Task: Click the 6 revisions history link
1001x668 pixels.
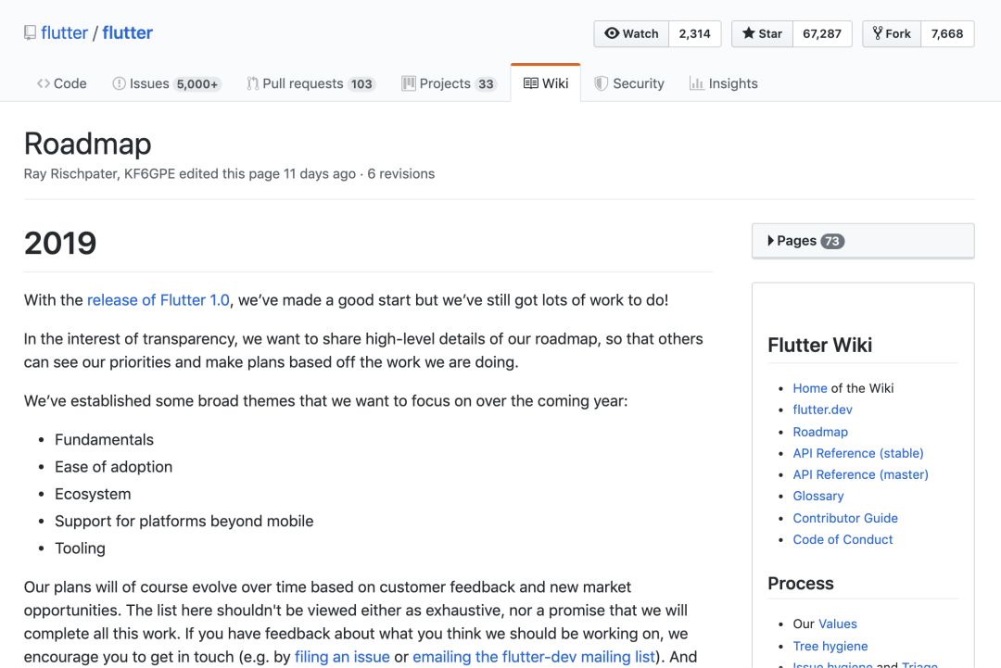Action: tap(401, 173)
